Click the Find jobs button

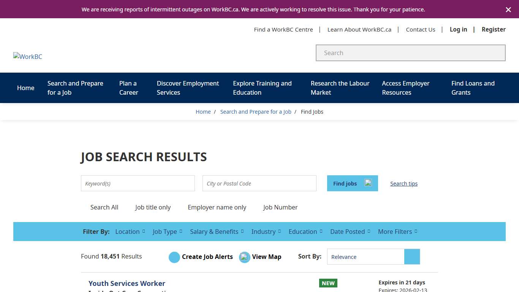[345, 183]
